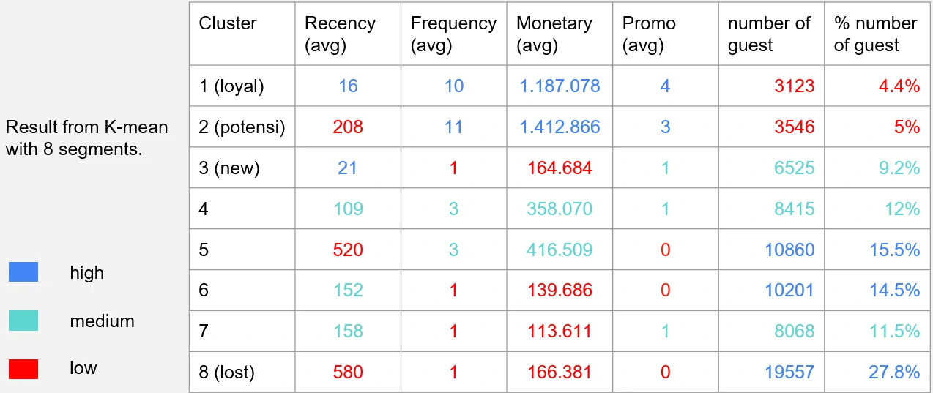
Task: Click the monetary value 1.412.866
Action: pyautogui.click(x=560, y=127)
